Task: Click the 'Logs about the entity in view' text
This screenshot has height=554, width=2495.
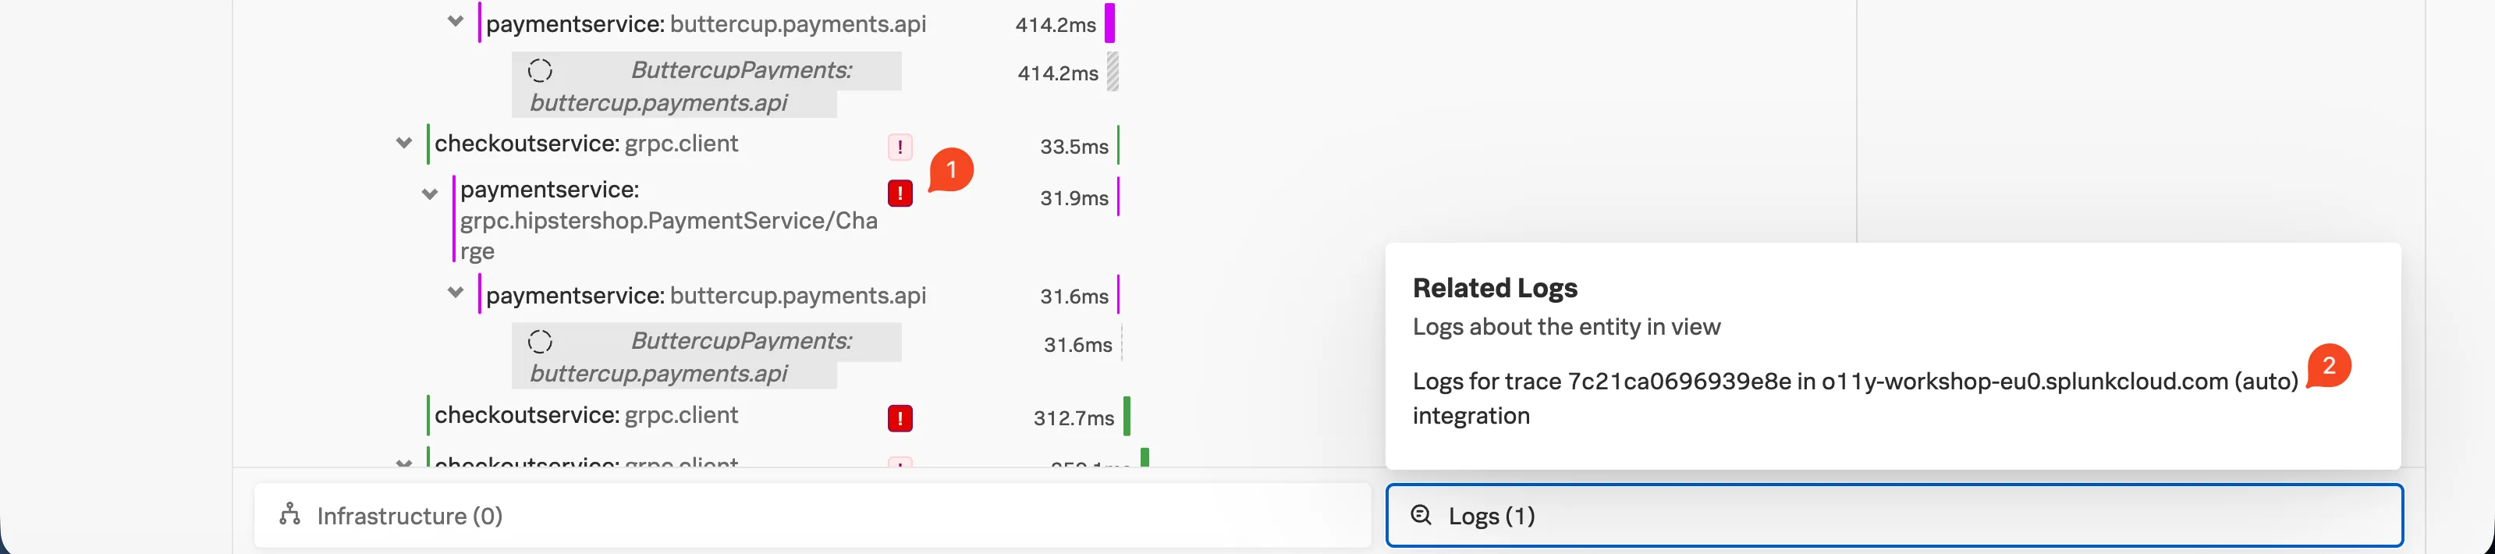Action: pyautogui.click(x=1566, y=328)
